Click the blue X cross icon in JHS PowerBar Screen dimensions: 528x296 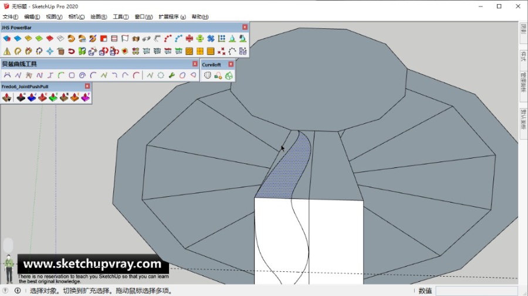tap(211, 38)
